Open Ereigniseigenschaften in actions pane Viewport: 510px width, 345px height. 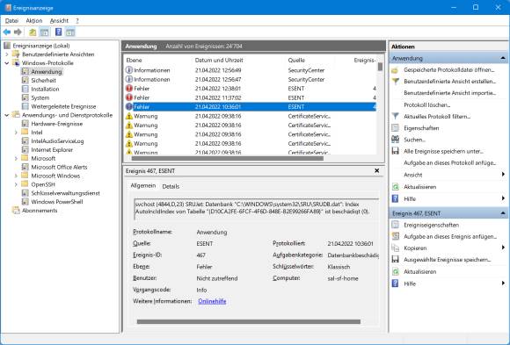pos(431,225)
